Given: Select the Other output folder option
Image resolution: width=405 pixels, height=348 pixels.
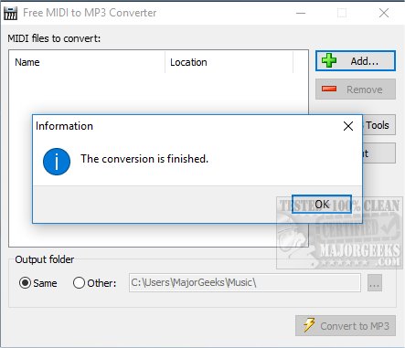Looking at the screenshot, I should click(x=94, y=283).
